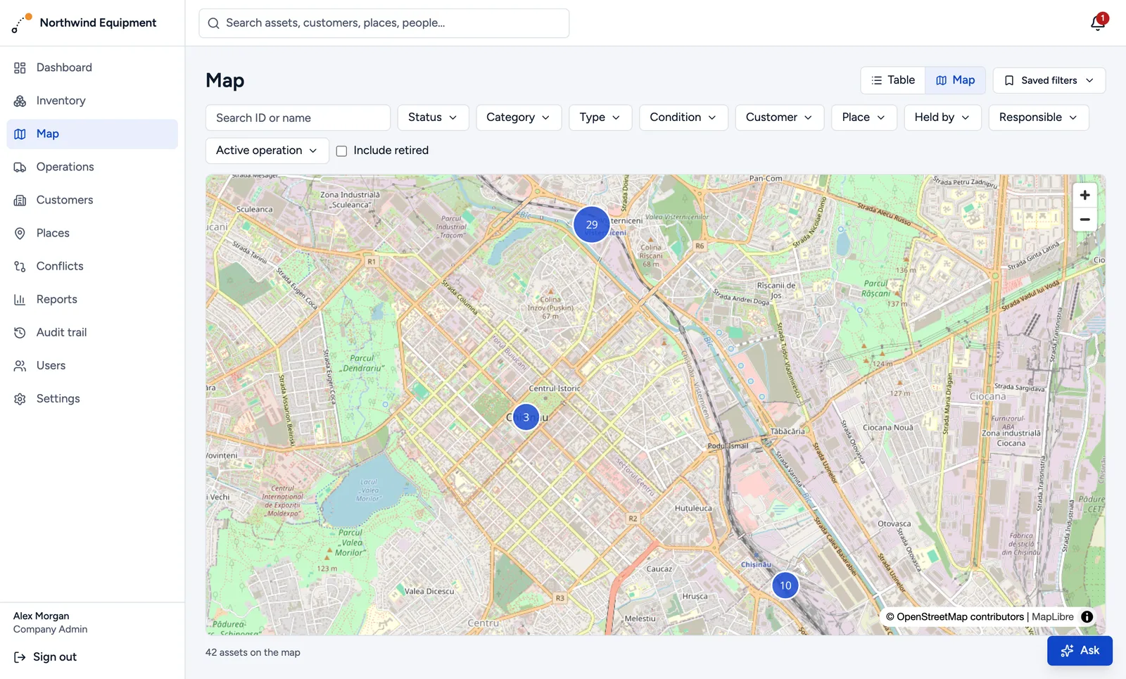Screen dimensions: 1126x679
Task: Click the Reports bar chart icon
Action: [20, 299]
